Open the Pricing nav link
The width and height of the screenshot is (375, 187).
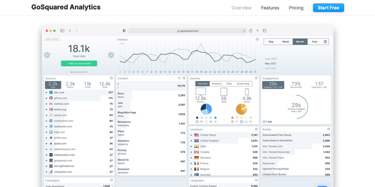tap(296, 8)
